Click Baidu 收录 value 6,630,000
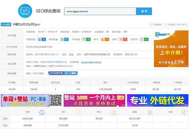190x129 pixels. coord(27,119)
